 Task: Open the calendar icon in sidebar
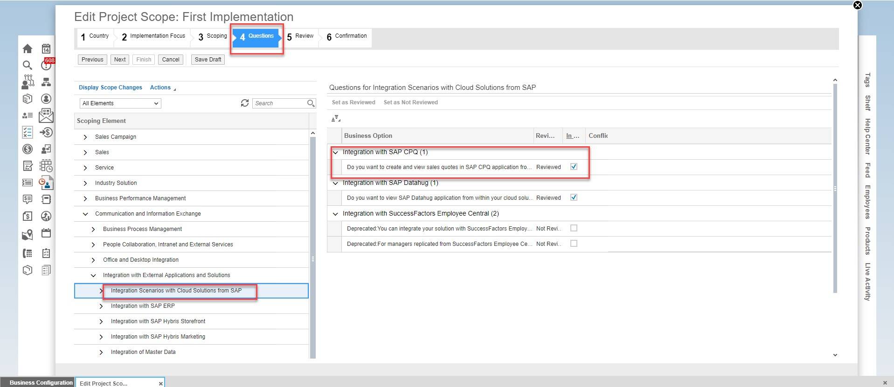tap(46, 49)
